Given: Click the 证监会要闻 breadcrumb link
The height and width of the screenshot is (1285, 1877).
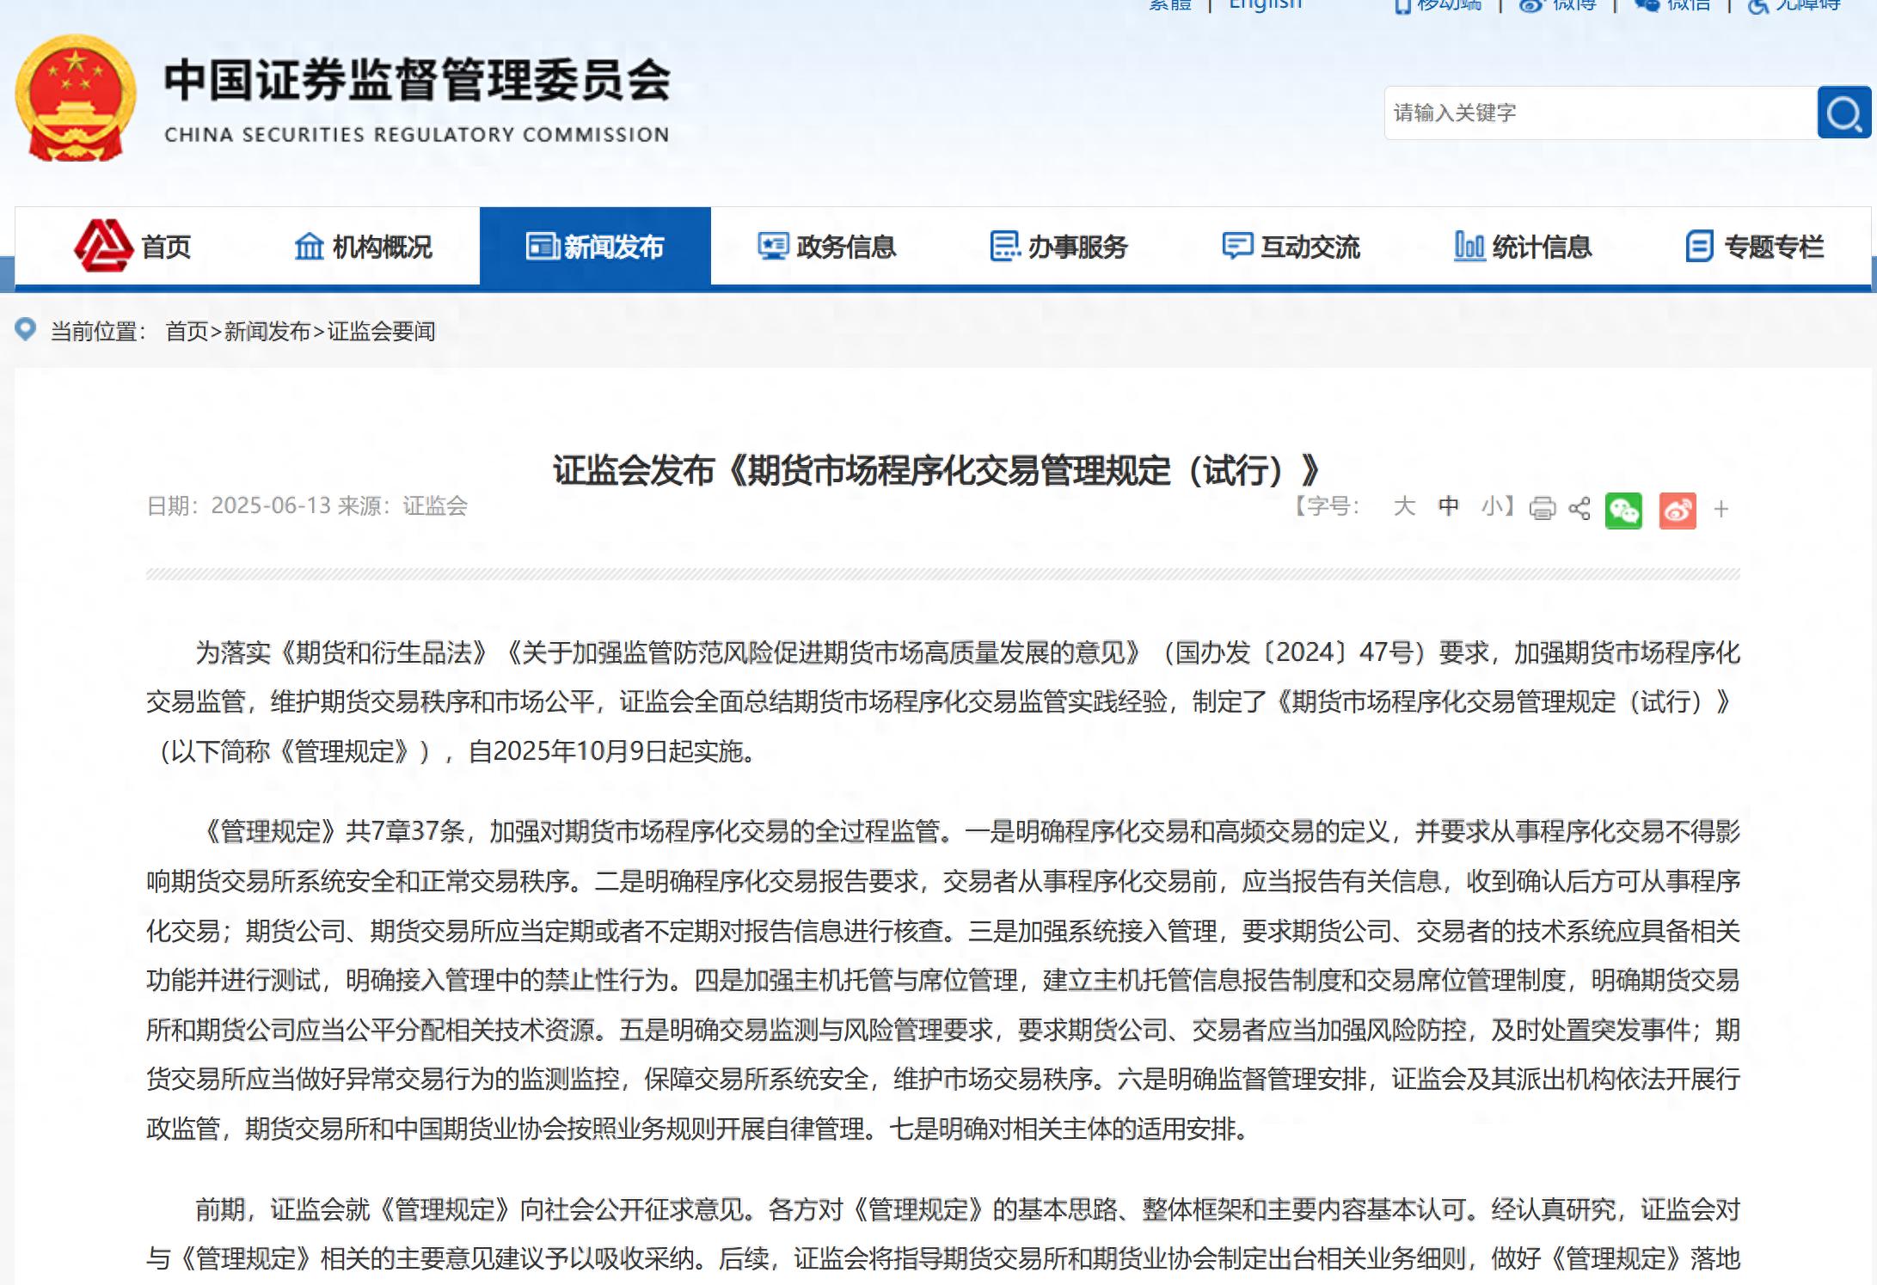Looking at the screenshot, I should click(x=381, y=332).
